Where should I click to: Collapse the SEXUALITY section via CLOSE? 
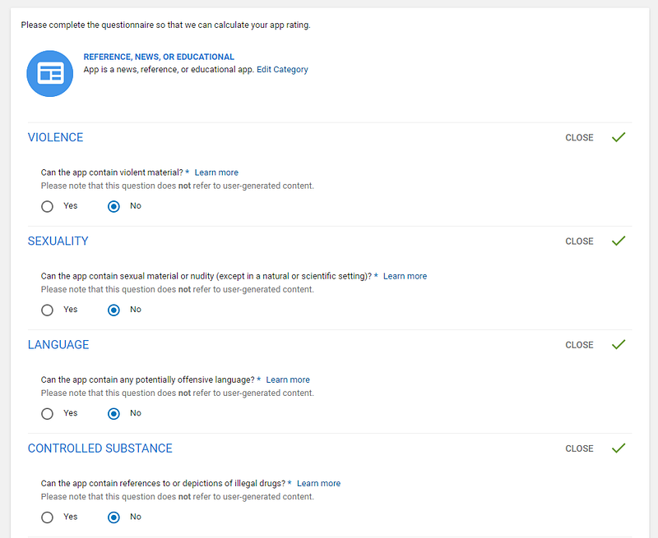tap(579, 241)
